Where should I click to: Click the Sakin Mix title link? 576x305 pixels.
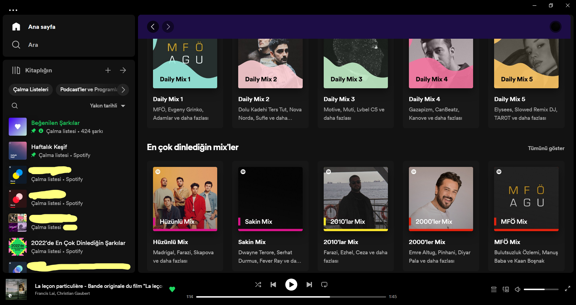tap(252, 242)
